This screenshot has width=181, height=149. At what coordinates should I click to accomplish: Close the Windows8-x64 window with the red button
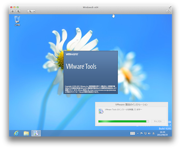point(11,7)
